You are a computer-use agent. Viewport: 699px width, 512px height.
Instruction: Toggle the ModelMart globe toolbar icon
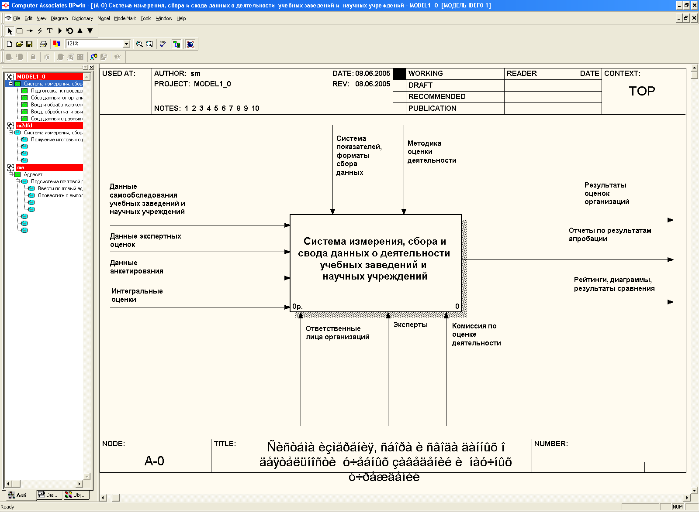[x=190, y=44]
